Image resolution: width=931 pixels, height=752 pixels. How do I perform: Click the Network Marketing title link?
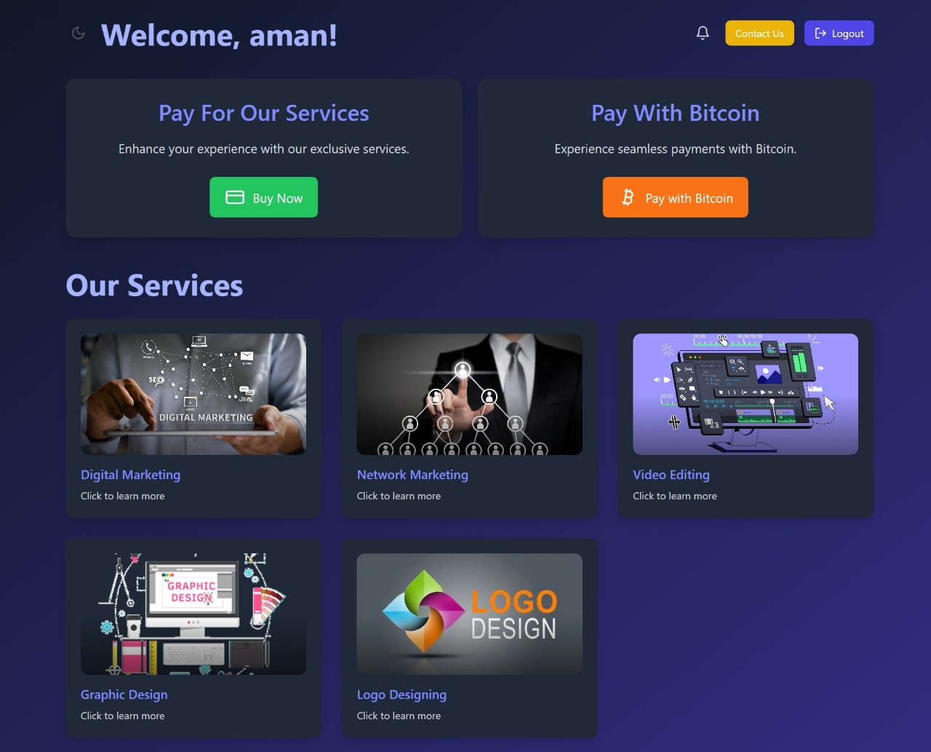pos(412,475)
